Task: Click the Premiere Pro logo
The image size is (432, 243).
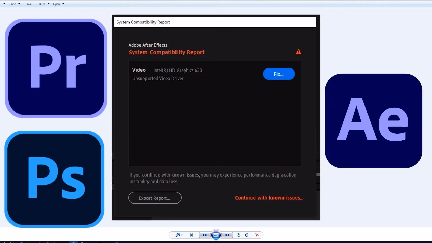Action: coord(56,68)
